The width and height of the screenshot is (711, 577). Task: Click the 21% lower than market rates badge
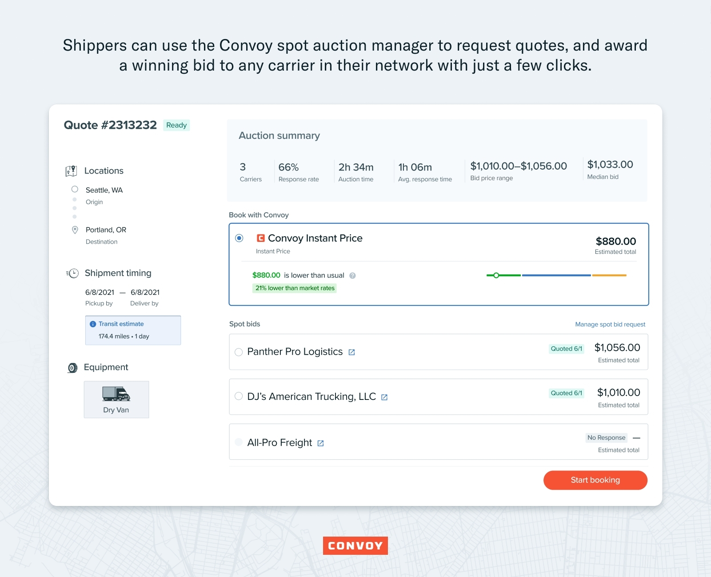(295, 288)
